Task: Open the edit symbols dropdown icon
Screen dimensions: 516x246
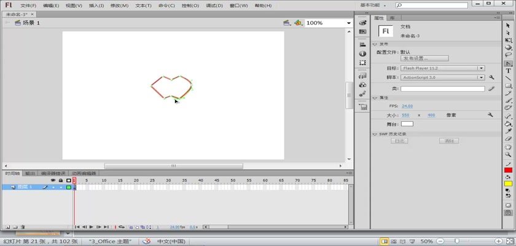Action: (299, 23)
